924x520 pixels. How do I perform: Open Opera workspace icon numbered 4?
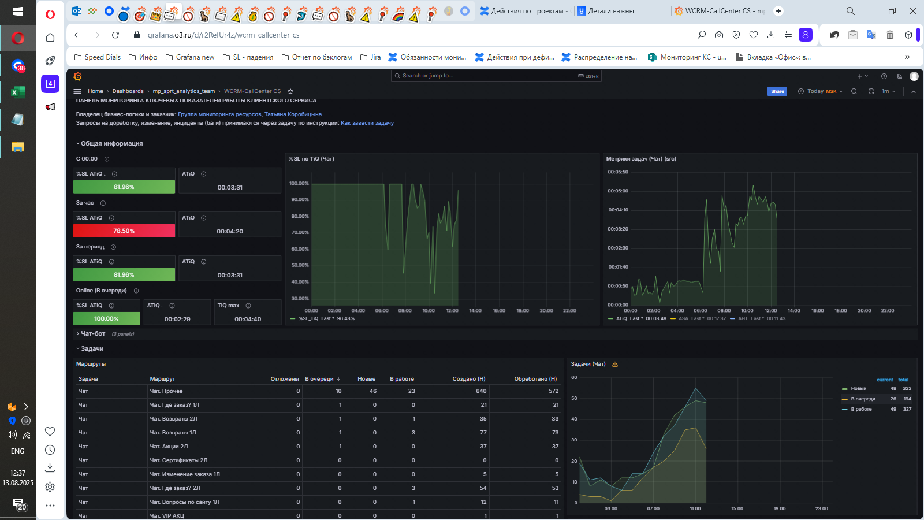click(50, 84)
